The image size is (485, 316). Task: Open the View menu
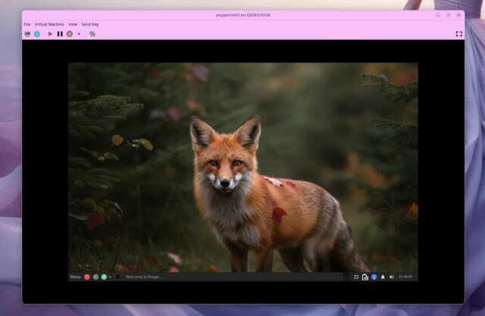pos(73,24)
